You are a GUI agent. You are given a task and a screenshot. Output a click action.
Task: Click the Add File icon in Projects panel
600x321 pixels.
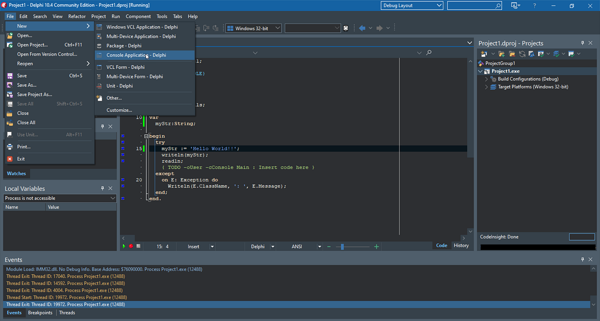pyautogui.click(x=501, y=53)
